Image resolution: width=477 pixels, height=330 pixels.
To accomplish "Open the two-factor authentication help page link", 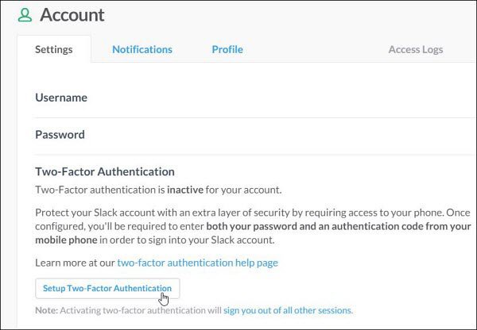I will (197, 263).
